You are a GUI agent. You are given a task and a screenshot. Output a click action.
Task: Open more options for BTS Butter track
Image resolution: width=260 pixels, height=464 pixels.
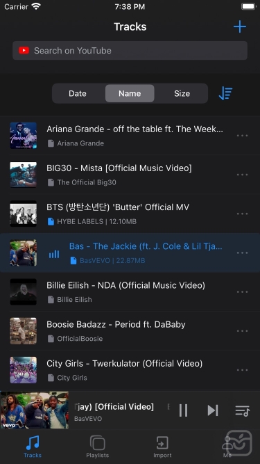[242, 214]
